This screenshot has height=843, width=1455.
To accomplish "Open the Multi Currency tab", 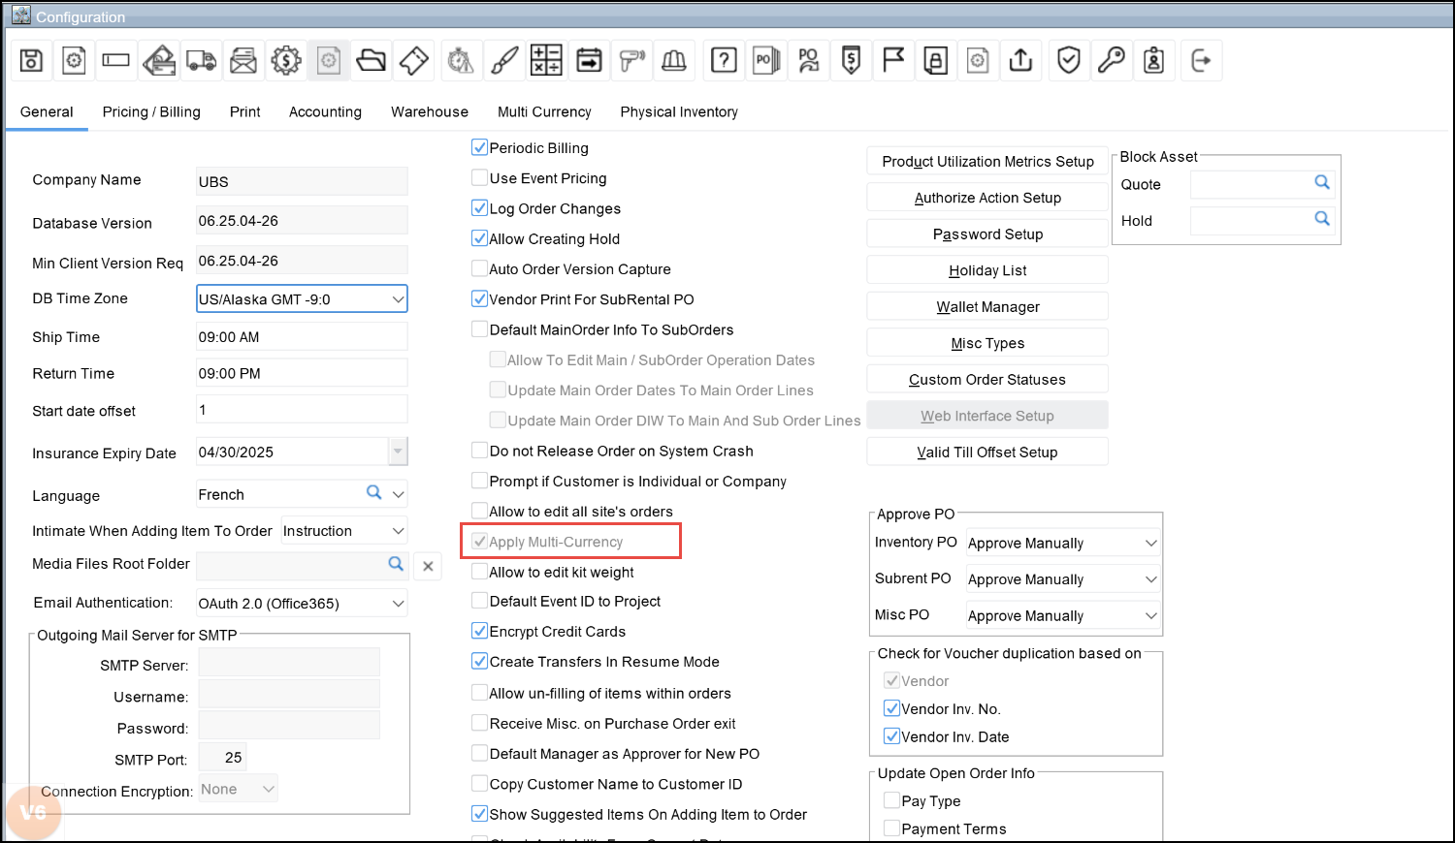I will [x=544, y=112].
